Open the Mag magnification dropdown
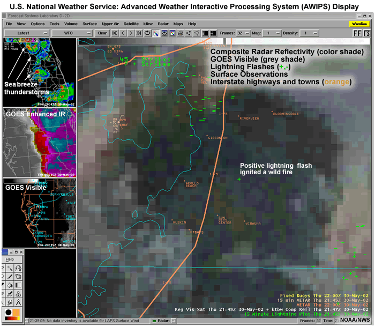 [x=272, y=33]
